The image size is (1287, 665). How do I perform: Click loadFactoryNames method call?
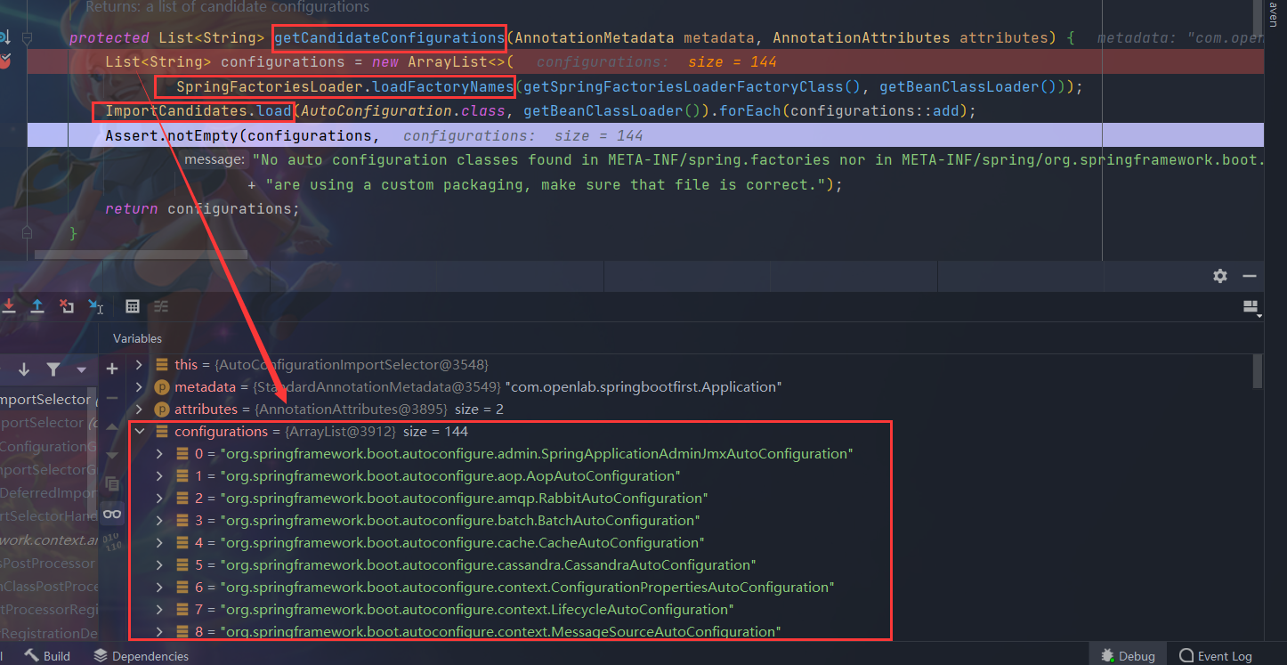point(443,87)
